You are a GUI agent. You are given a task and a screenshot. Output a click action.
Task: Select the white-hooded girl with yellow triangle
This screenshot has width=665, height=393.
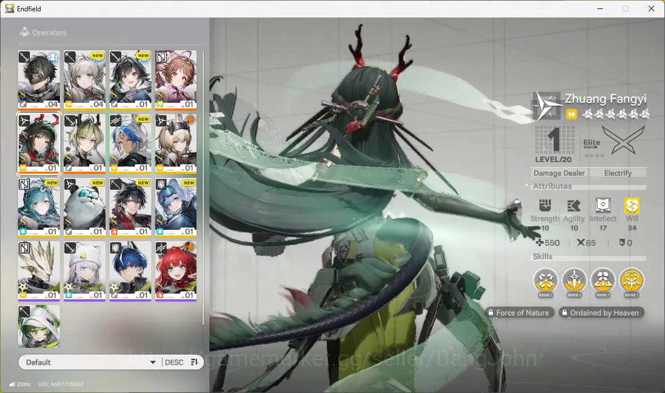coord(85,271)
